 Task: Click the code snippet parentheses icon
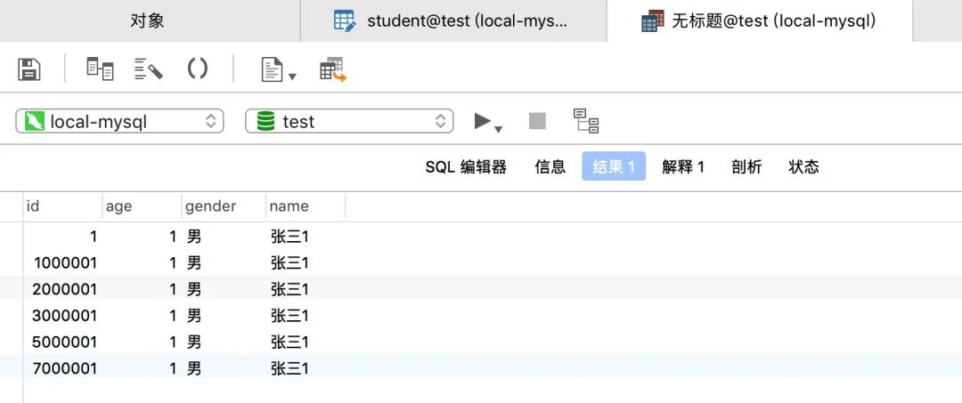coord(197,69)
